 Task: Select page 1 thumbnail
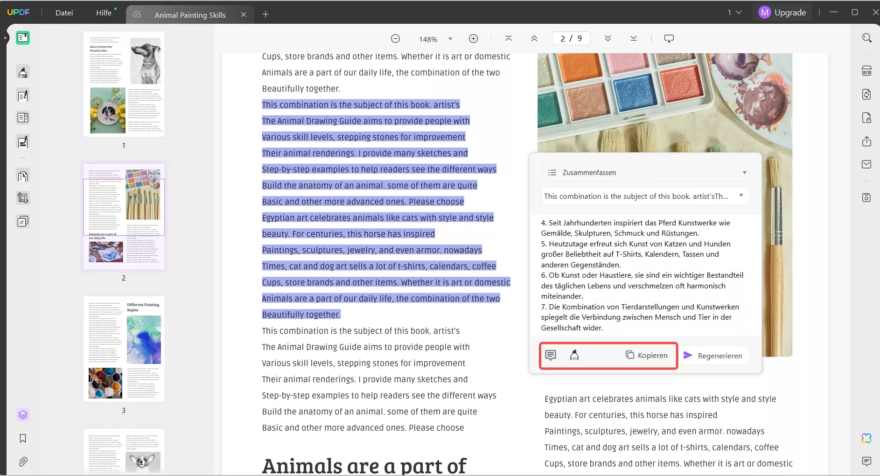124,84
